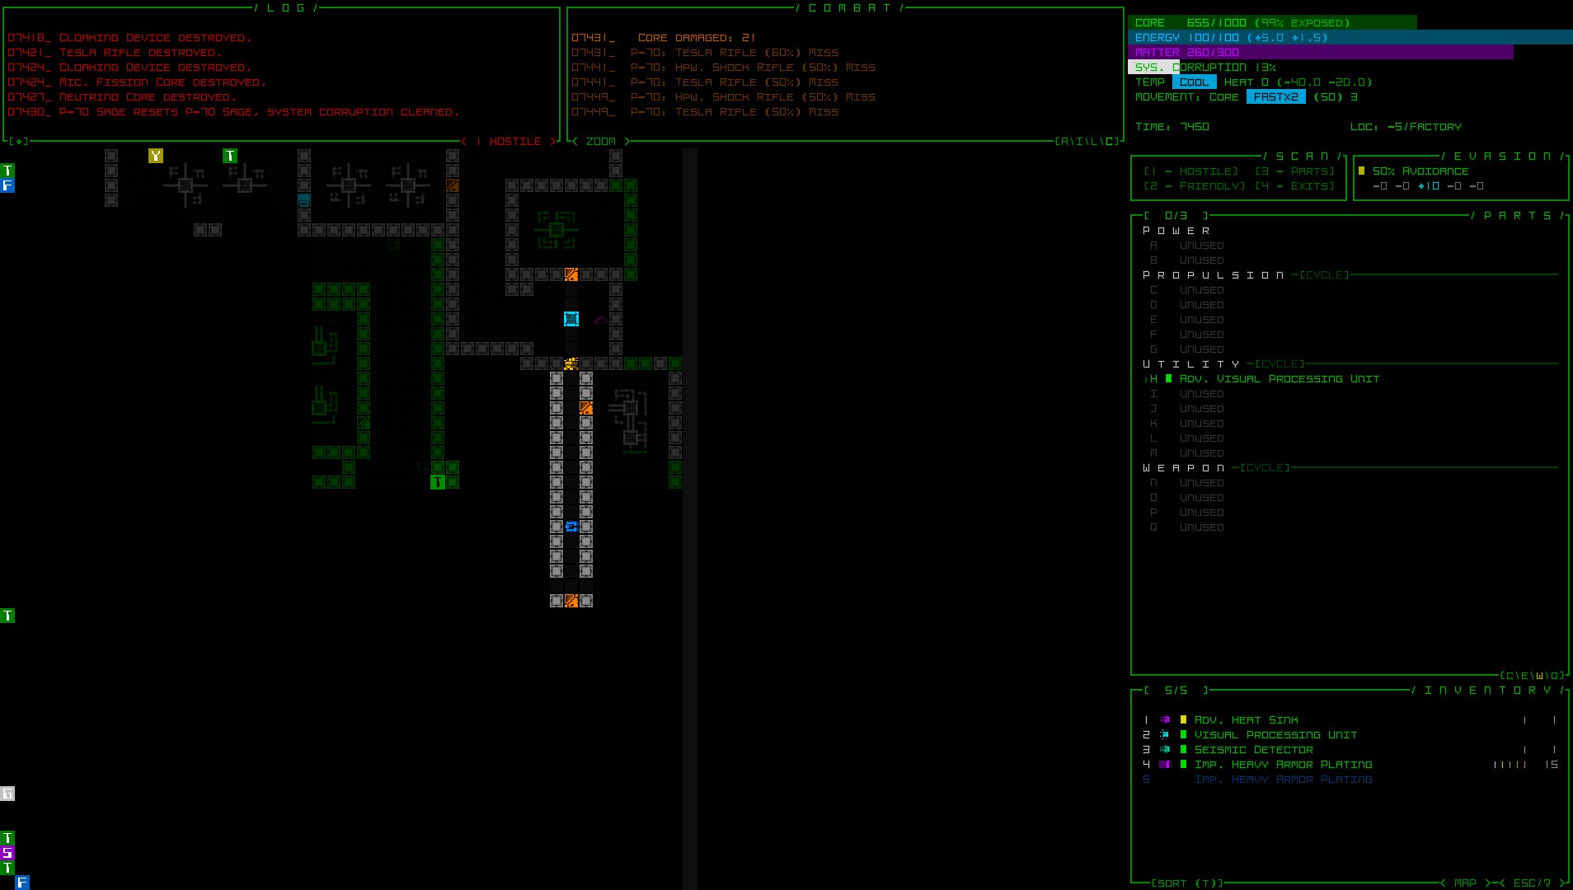Click the blue terminal icon in the upper-left room
Screen dimensions: 1573x890
point(304,200)
